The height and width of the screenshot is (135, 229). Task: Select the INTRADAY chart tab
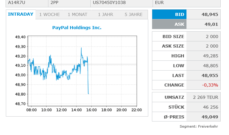[x=21, y=14]
